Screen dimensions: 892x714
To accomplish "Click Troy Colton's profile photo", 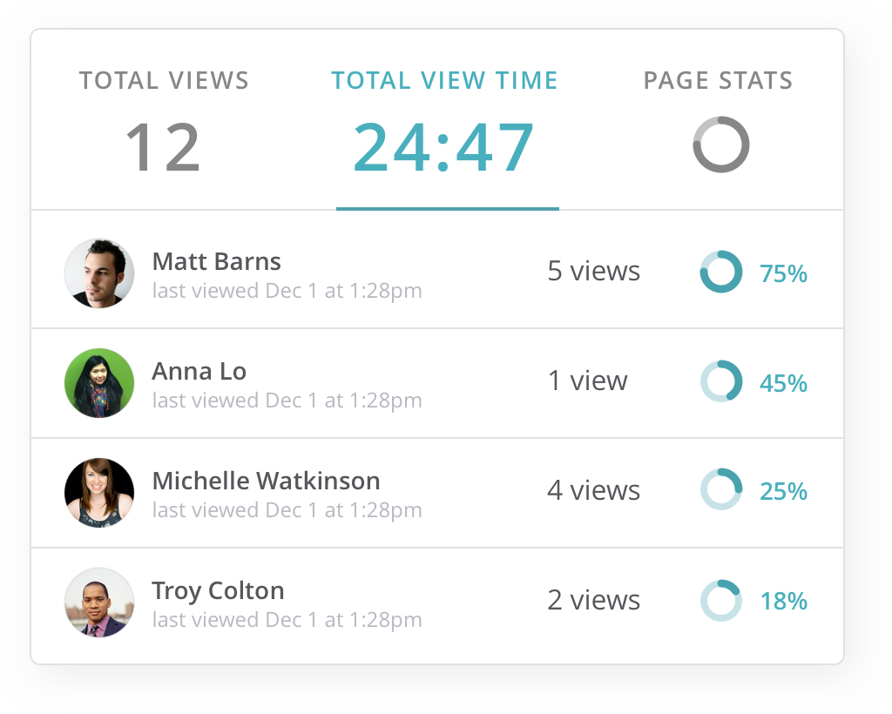I will click(x=99, y=602).
